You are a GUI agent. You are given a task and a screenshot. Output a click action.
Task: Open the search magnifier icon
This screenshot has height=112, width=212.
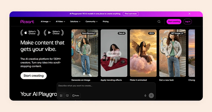(159, 22)
